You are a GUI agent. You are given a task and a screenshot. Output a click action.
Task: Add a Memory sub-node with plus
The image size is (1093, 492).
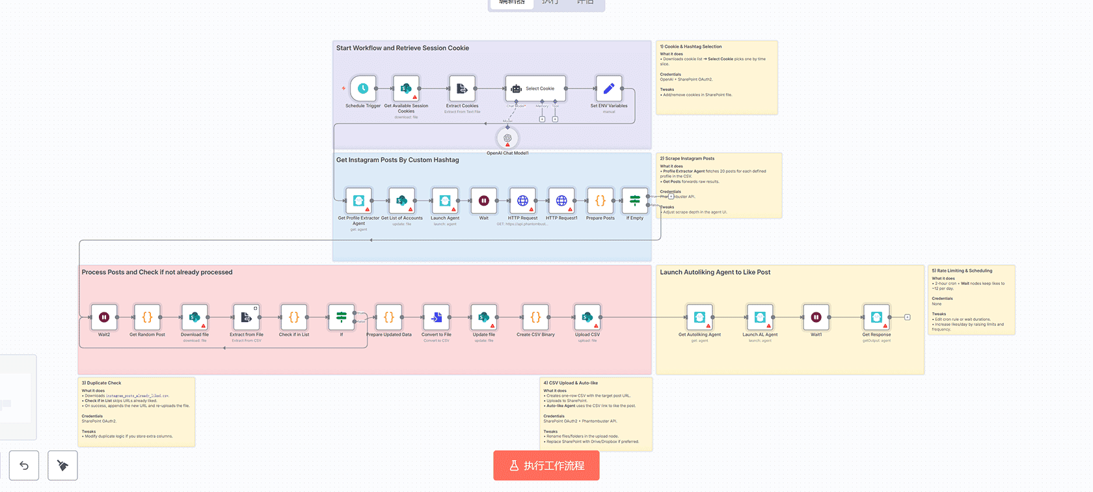click(542, 119)
